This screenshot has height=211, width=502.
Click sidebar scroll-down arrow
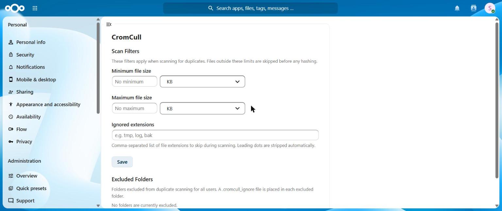[x=98, y=206]
